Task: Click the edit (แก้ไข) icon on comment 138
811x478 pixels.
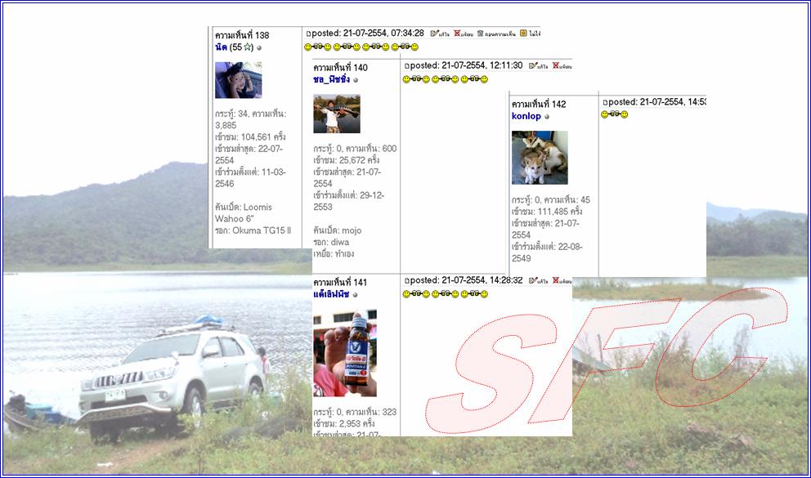Action: coord(434,33)
